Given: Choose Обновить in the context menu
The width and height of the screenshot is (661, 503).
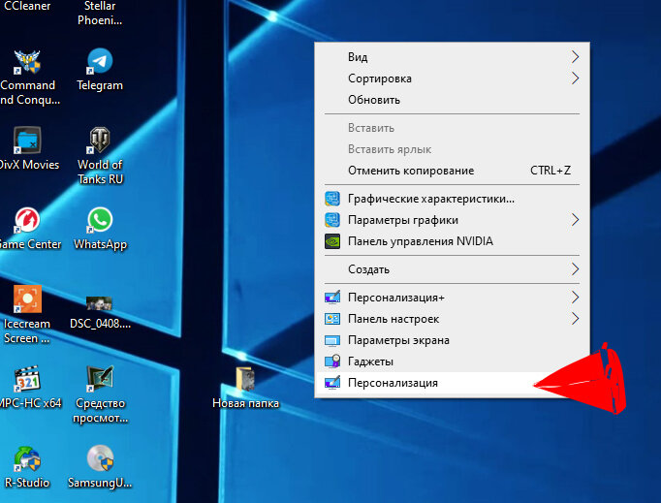Looking at the screenshot, I should [452, 100].
